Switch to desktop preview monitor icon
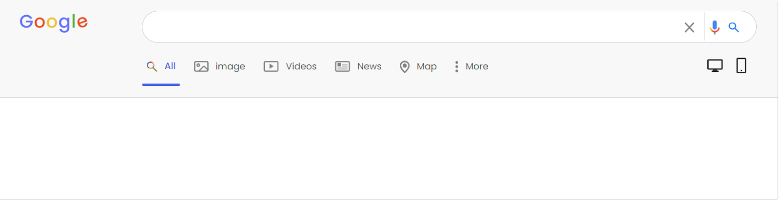Viewport: 780px width, 200px height. pos(715,65)
